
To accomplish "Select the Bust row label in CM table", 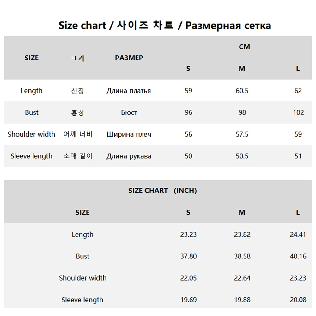I will (32, 112).
